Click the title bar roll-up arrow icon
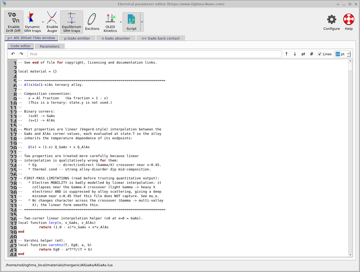 [x=338, y=4]
